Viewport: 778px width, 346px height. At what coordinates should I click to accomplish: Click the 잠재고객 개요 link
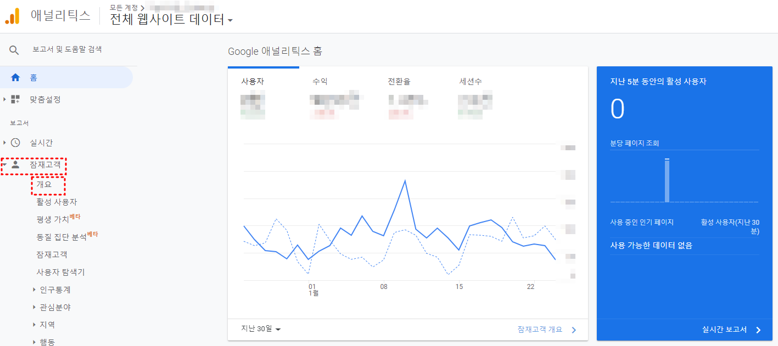(x=540, y=330)
